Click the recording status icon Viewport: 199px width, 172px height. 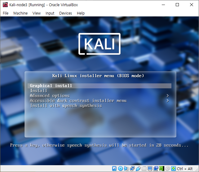(x=156, y=169)
